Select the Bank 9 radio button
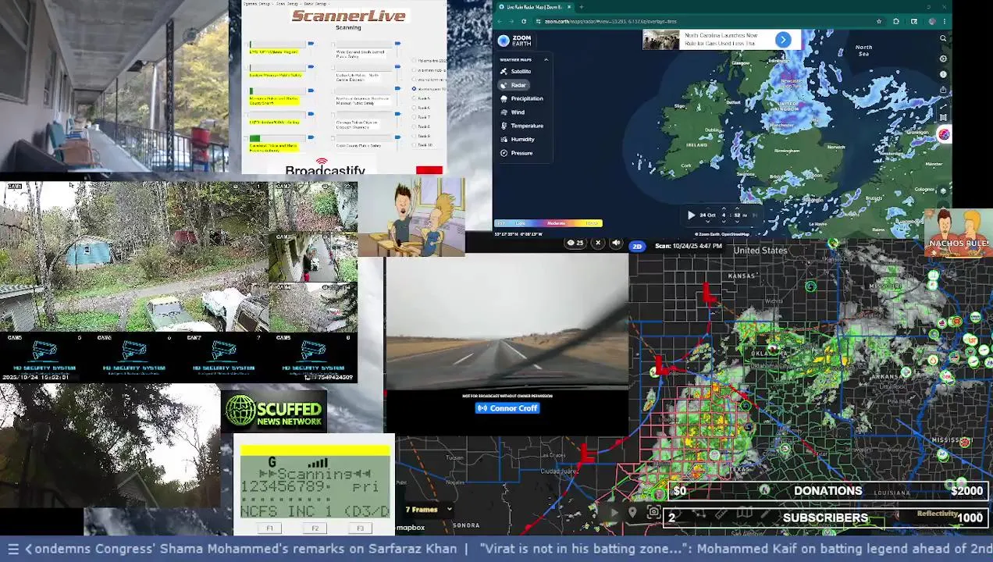This screenshot has height=562, width=993. coord(415,136)
